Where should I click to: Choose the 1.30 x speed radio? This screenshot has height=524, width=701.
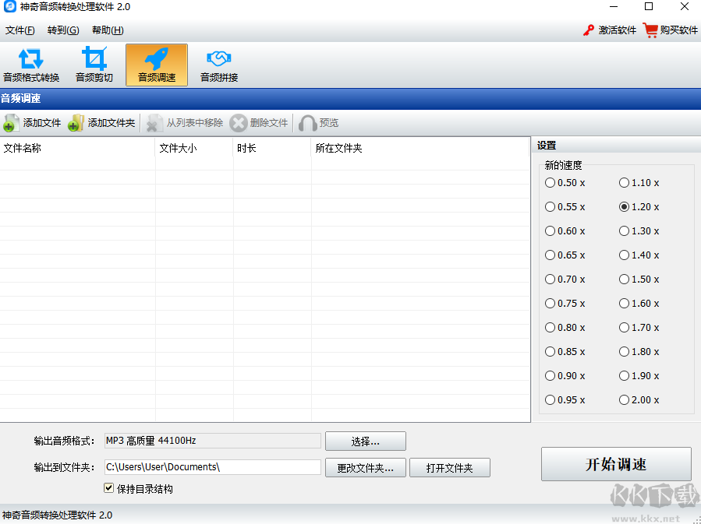click(x=624, y=230)
